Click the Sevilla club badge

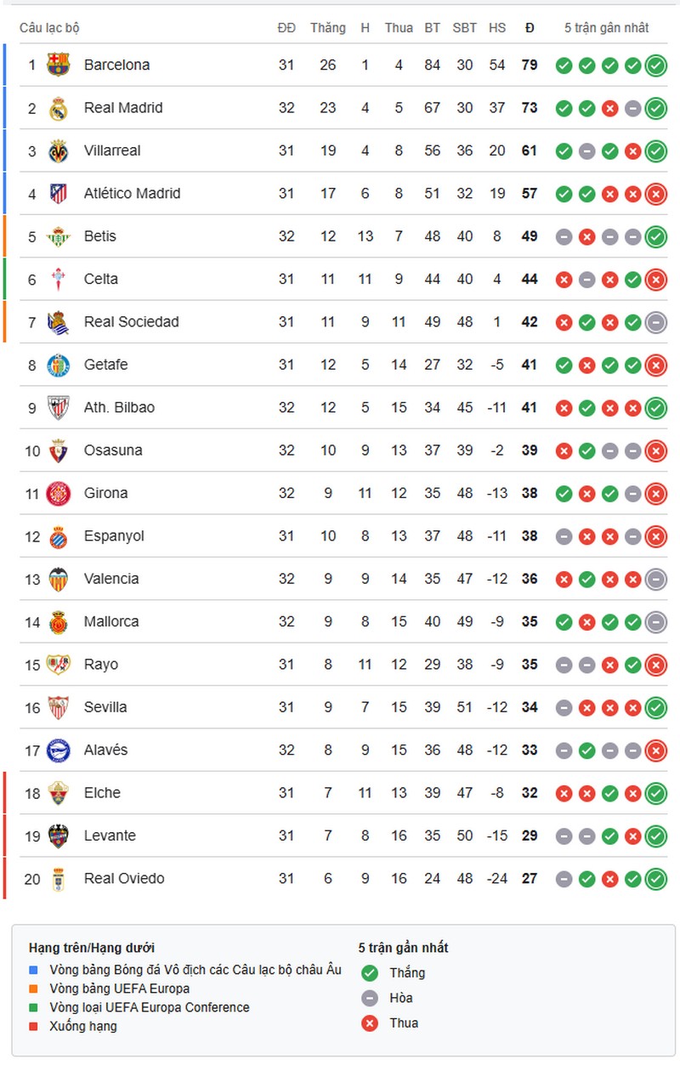pos(58,707)
